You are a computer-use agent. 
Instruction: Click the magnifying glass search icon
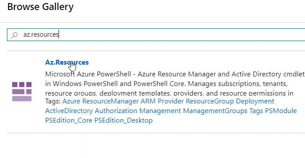[x=14, y=35]
